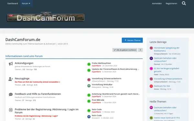Image resolution: width=194 pixels, height=121 pixels.
Task: Click avatar beside Dashcam behalten in Letzte Beiträge
Action: (x=151, y=58)
